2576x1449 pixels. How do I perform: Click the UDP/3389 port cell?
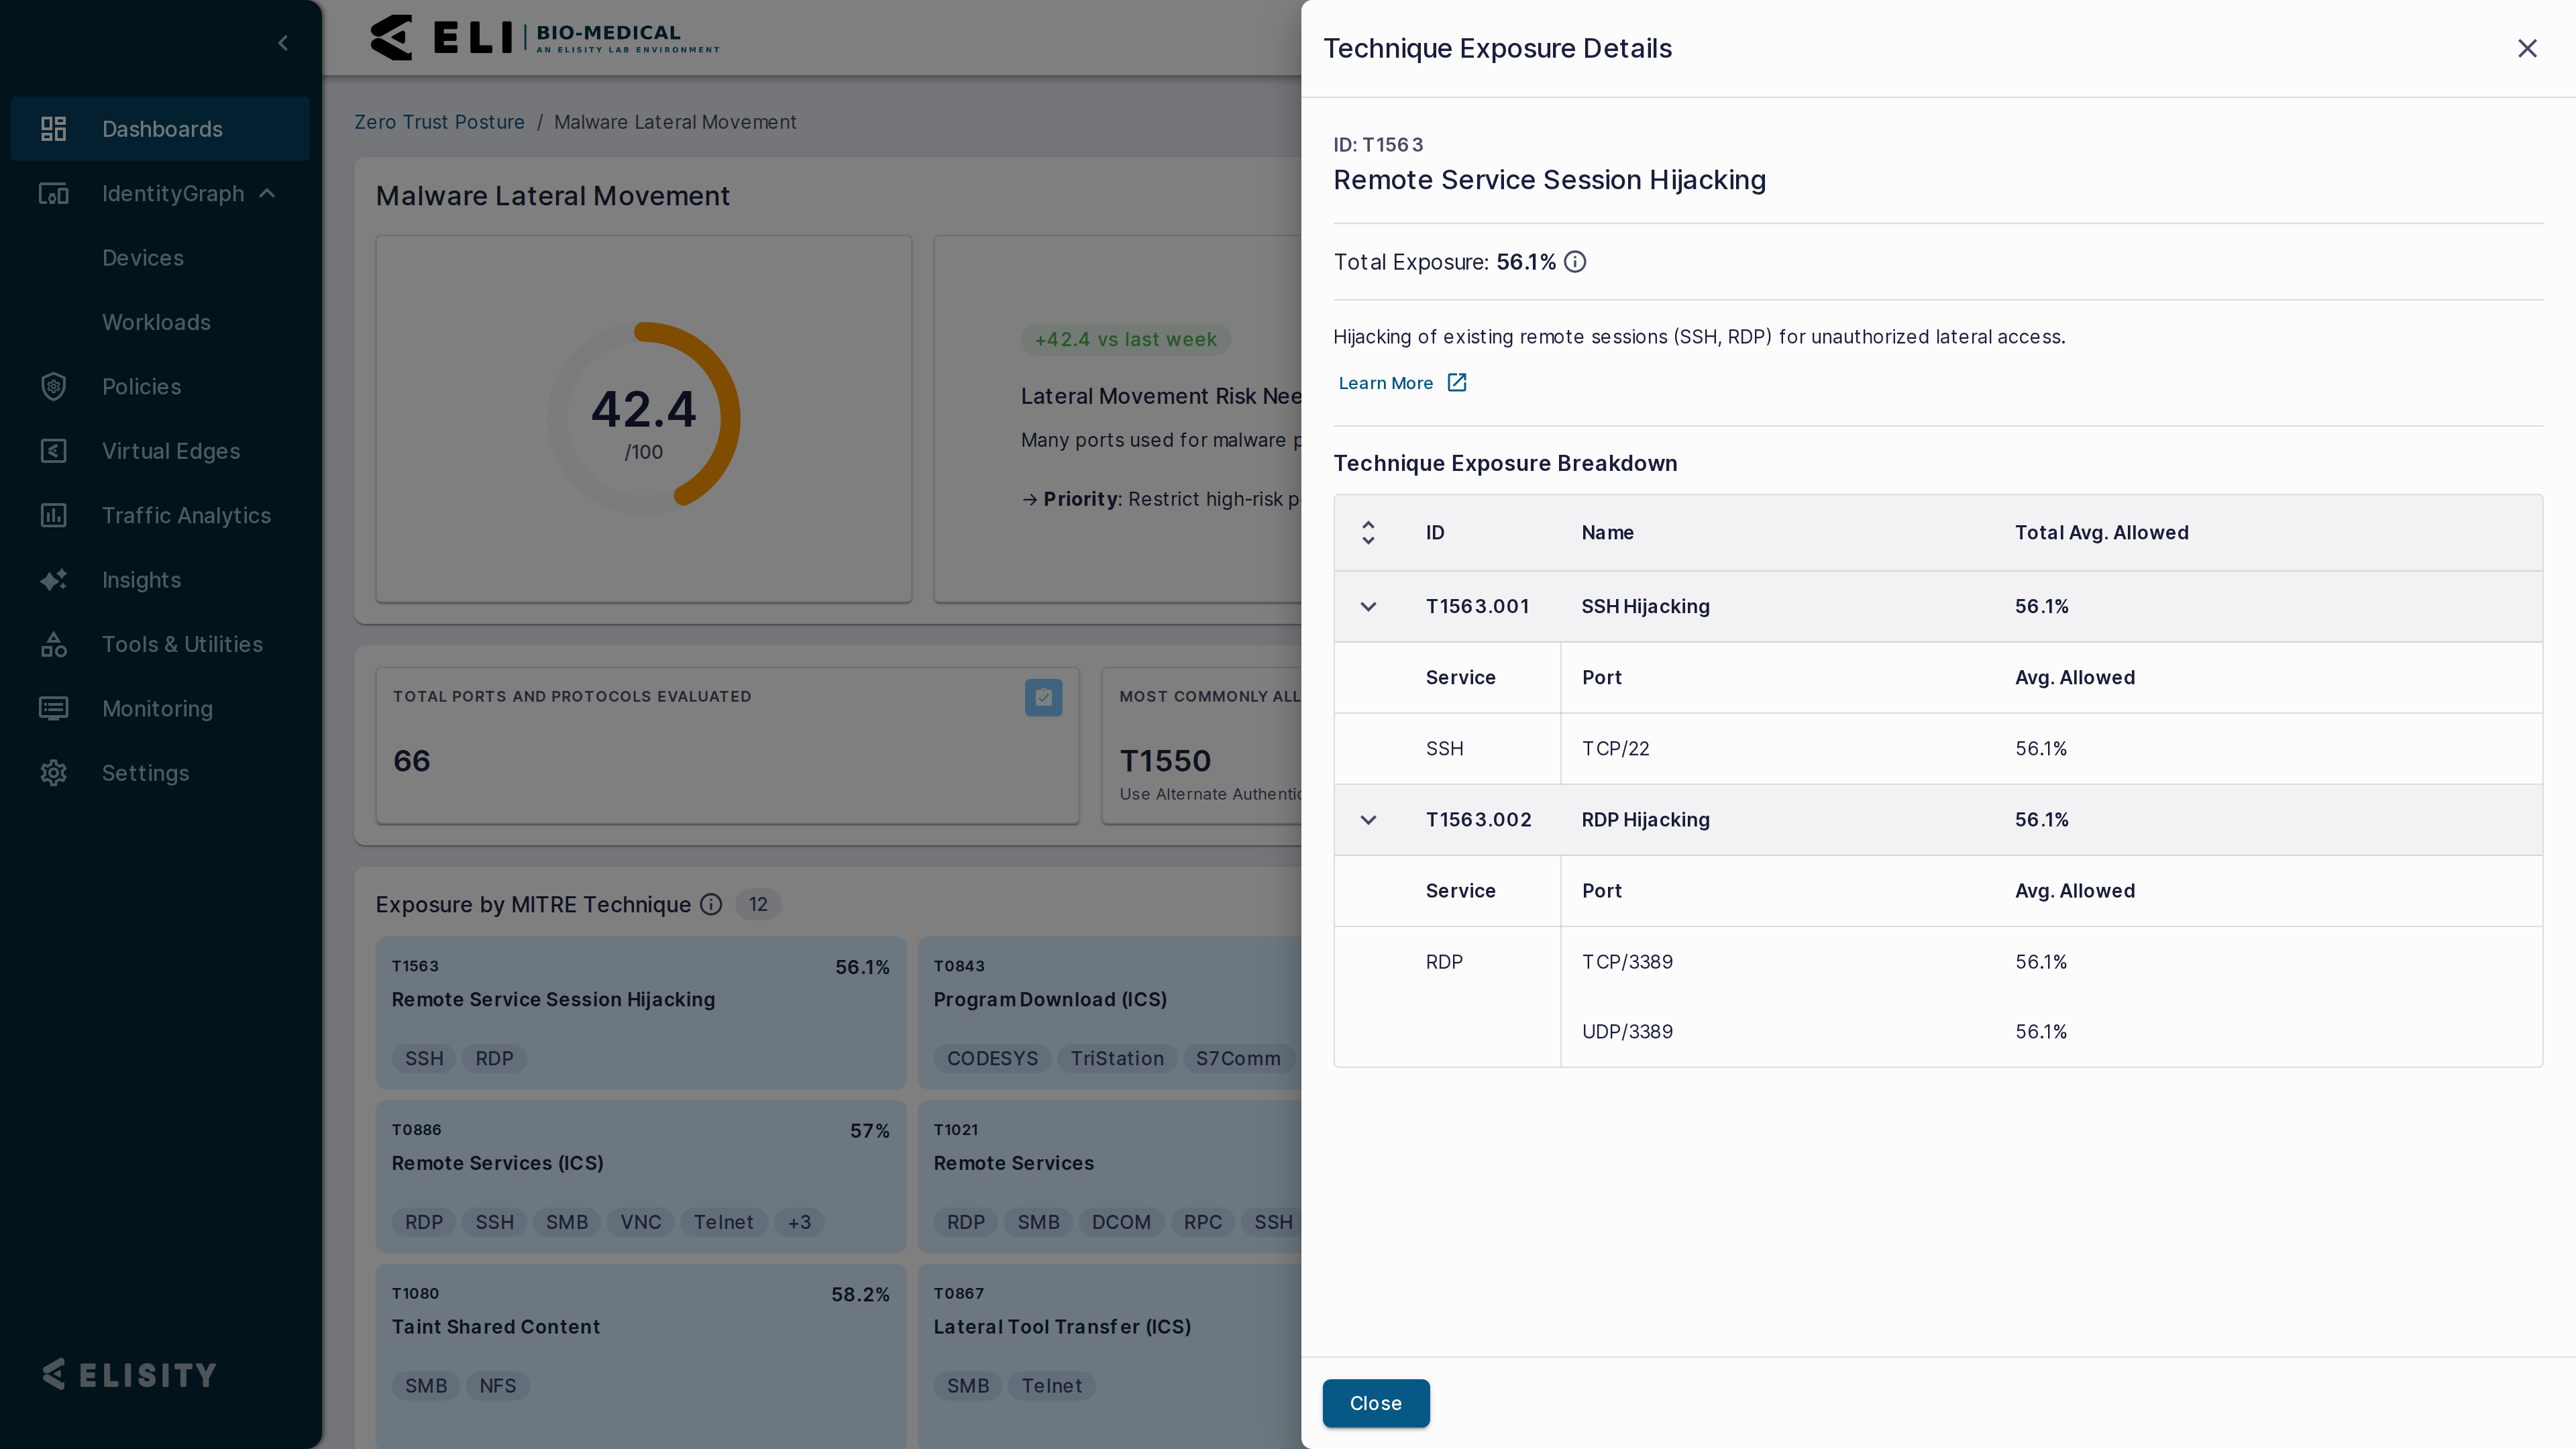pyautogui.click(x=1627, y=1032)
